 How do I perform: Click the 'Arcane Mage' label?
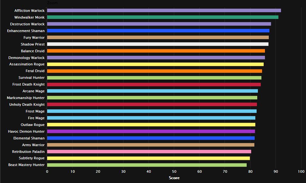tap(34, 91)
